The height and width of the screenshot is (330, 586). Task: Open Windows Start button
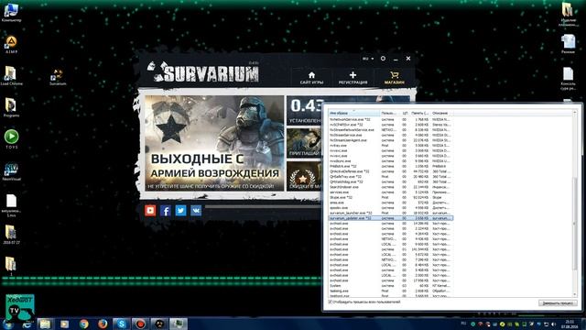[x=8, y=324]
